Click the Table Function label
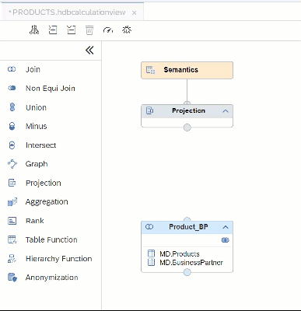Image resolution: width=301 pixels, height=311 pixels. (x=51, y=239)
